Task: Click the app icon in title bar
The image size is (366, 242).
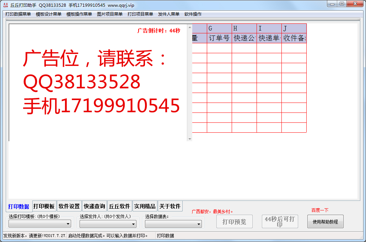Action: point(6,5)
